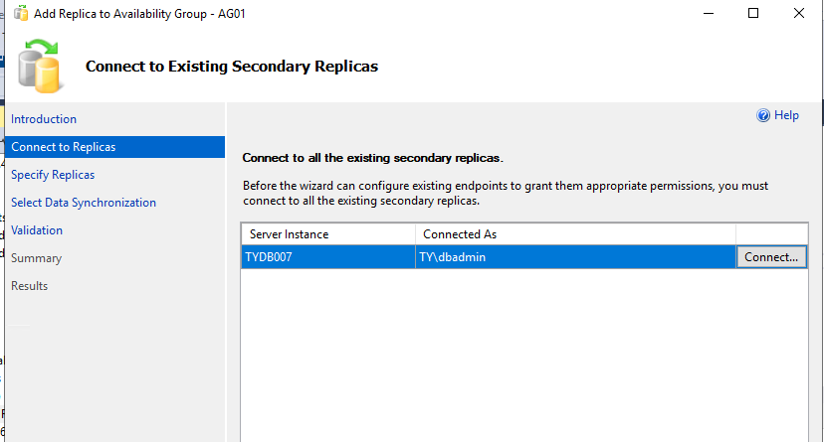Switch to the Validation step
The height and width of the screenshot is (442, 824).
[x=37, y=230]
